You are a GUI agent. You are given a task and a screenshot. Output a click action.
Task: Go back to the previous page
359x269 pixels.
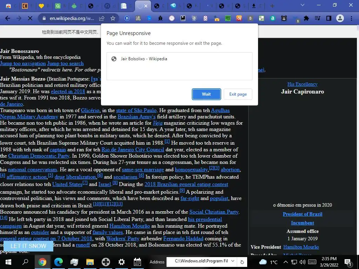coord(8,18)
